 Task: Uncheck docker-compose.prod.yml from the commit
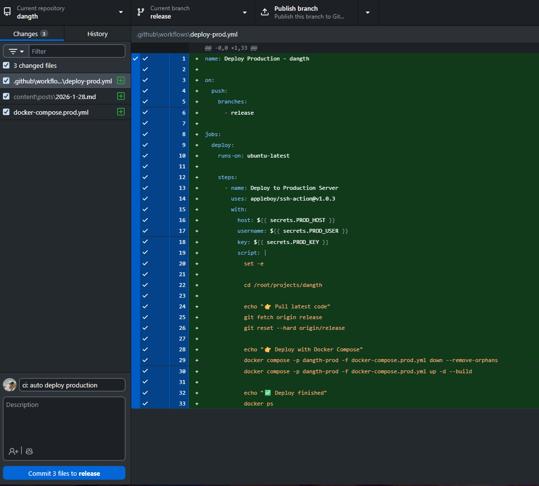pos(6,112)
